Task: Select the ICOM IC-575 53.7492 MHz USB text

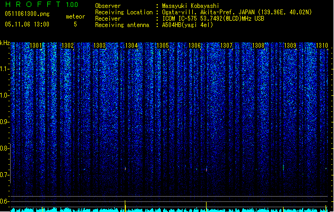Action: pos(213,19)
